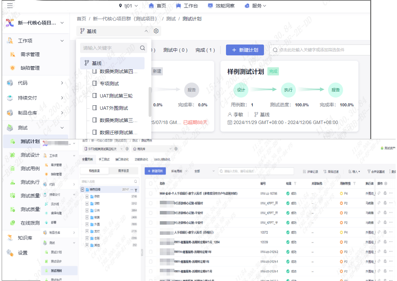Image resolution: width=397 pixels, height=281 pixels.
Task: Open 测试执行 in the main sidebar
Action: [30, 182]
